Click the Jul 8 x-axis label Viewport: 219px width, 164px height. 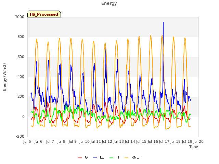point(61,142)
